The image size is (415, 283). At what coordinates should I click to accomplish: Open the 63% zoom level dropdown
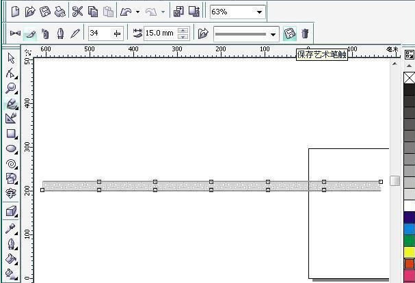259,12
